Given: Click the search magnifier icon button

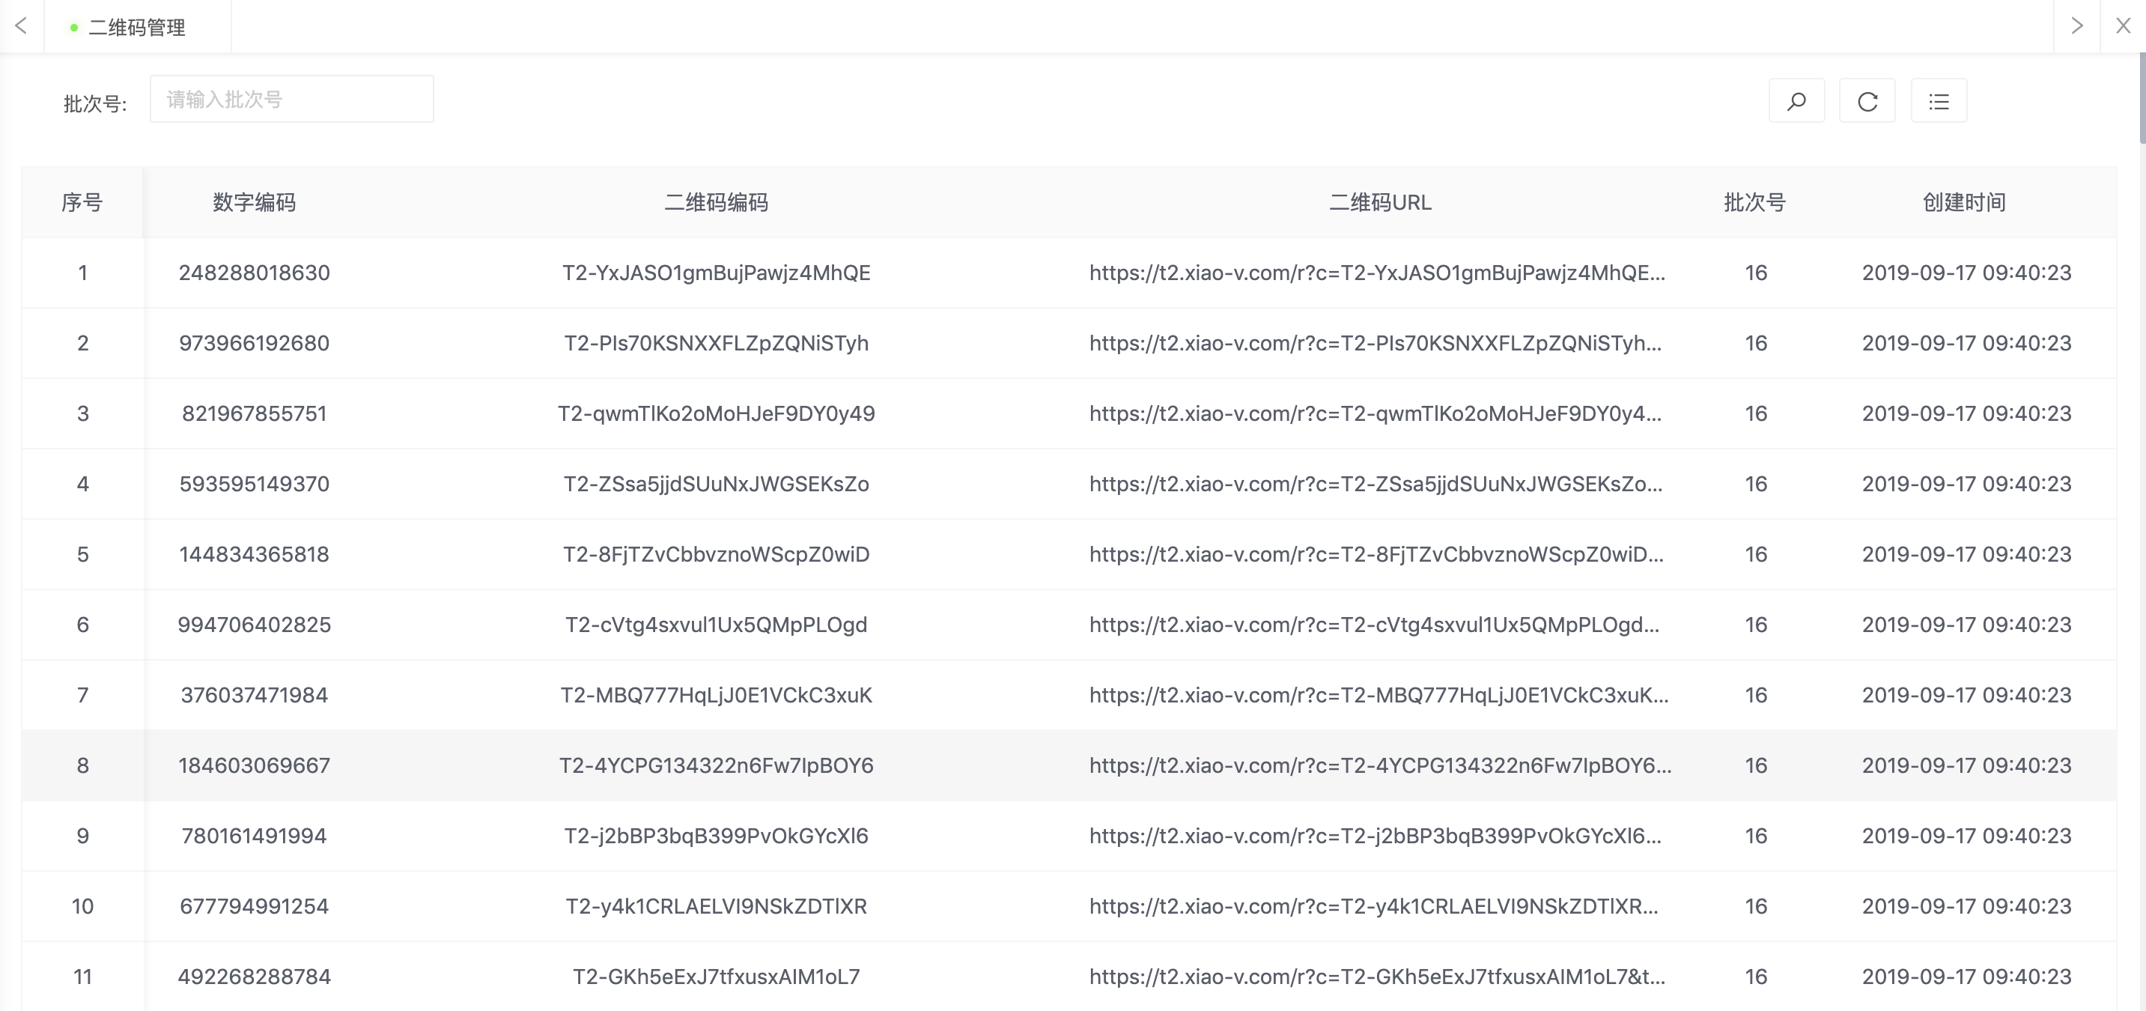Looking at the screenshot, I should [1796, 101].
